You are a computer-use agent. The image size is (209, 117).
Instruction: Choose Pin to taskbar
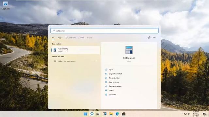[x=114, y=78]
